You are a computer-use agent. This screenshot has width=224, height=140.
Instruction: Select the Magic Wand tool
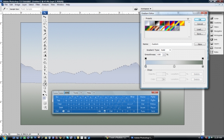click(x=45, y=27)
